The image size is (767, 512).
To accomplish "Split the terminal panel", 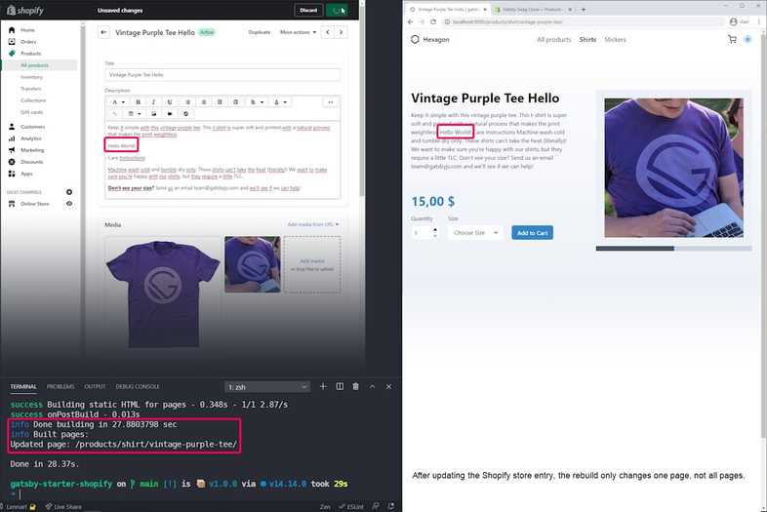I will [x=339, y=387].
